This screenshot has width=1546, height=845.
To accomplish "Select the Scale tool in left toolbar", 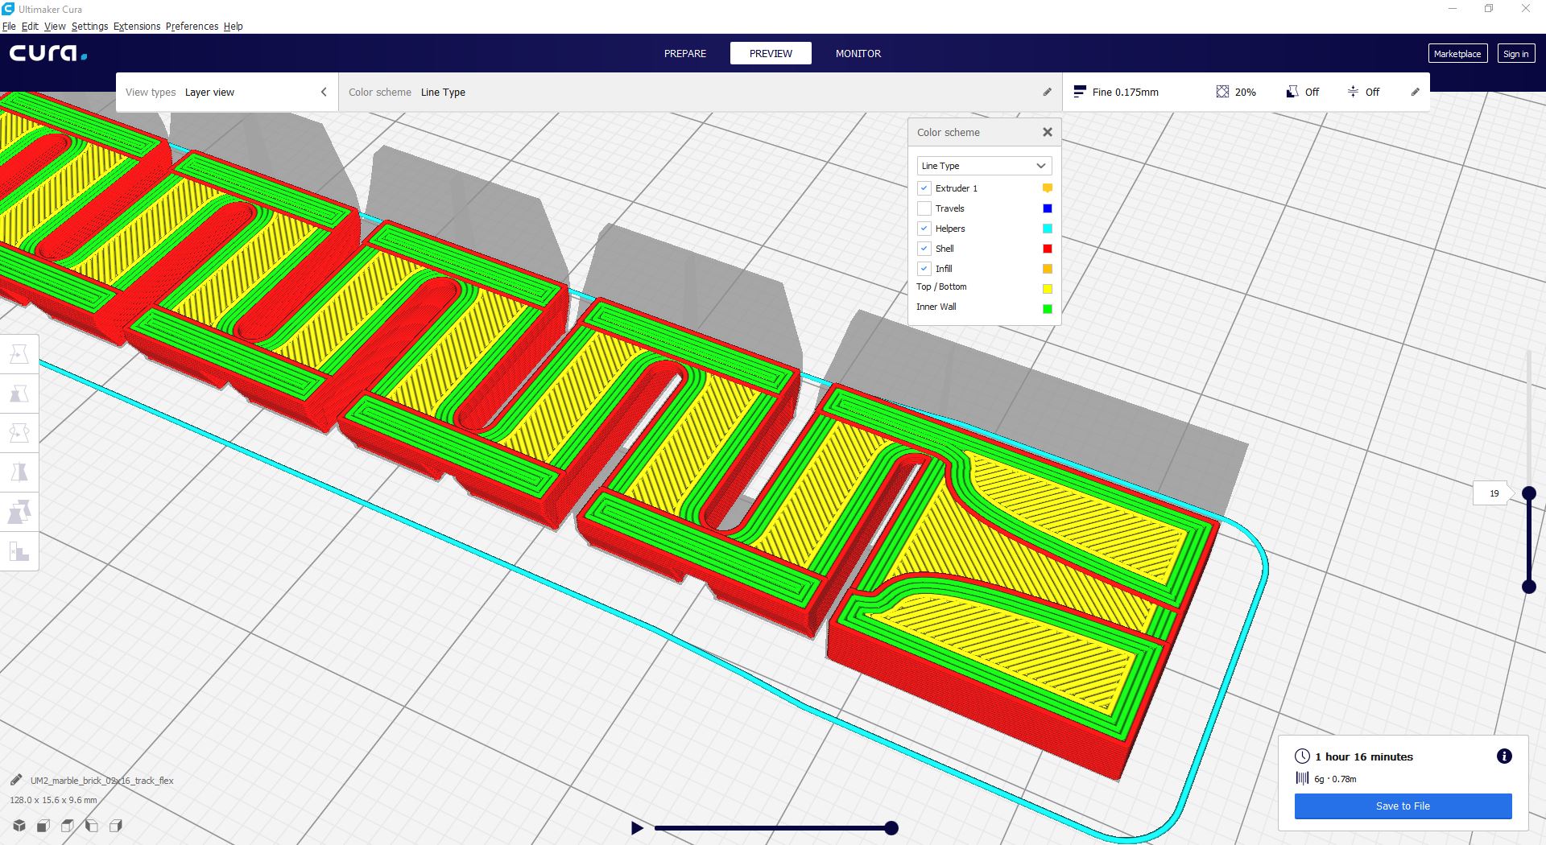I will tap(19, 394).
